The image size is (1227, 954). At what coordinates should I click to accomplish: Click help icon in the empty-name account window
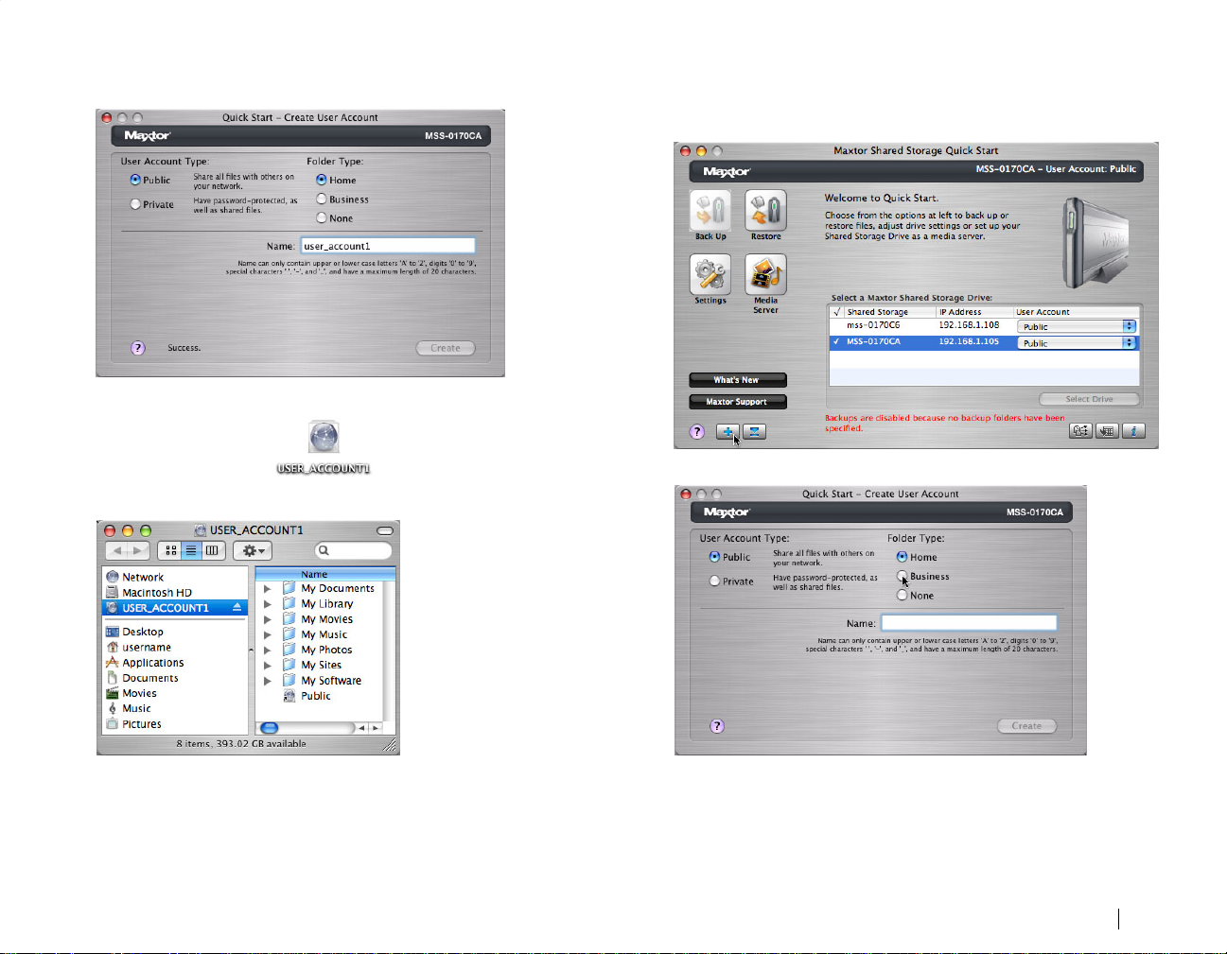pos(717,726)
